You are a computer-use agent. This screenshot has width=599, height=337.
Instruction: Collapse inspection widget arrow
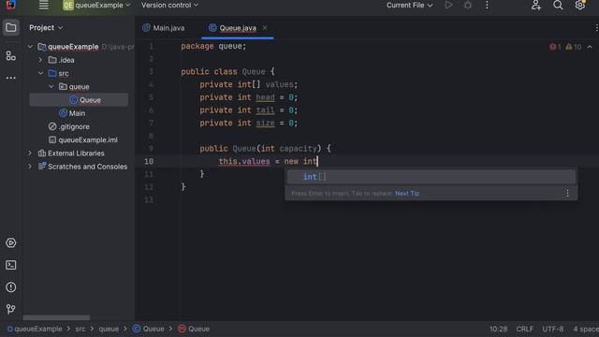click(590, 47)
